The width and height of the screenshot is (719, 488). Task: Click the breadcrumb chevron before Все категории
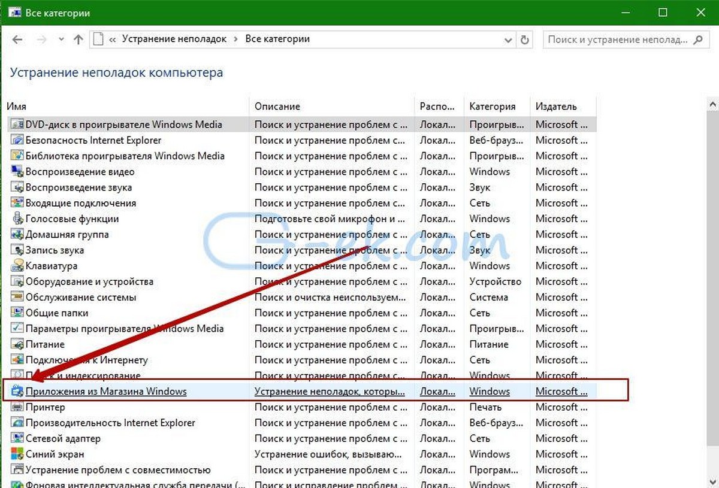236,39
